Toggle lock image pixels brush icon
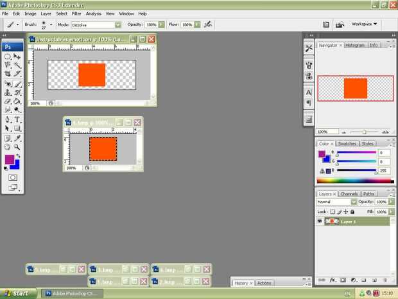Viewport: 398px width, 299px height. pyautogui.click(x=340, y=212)
